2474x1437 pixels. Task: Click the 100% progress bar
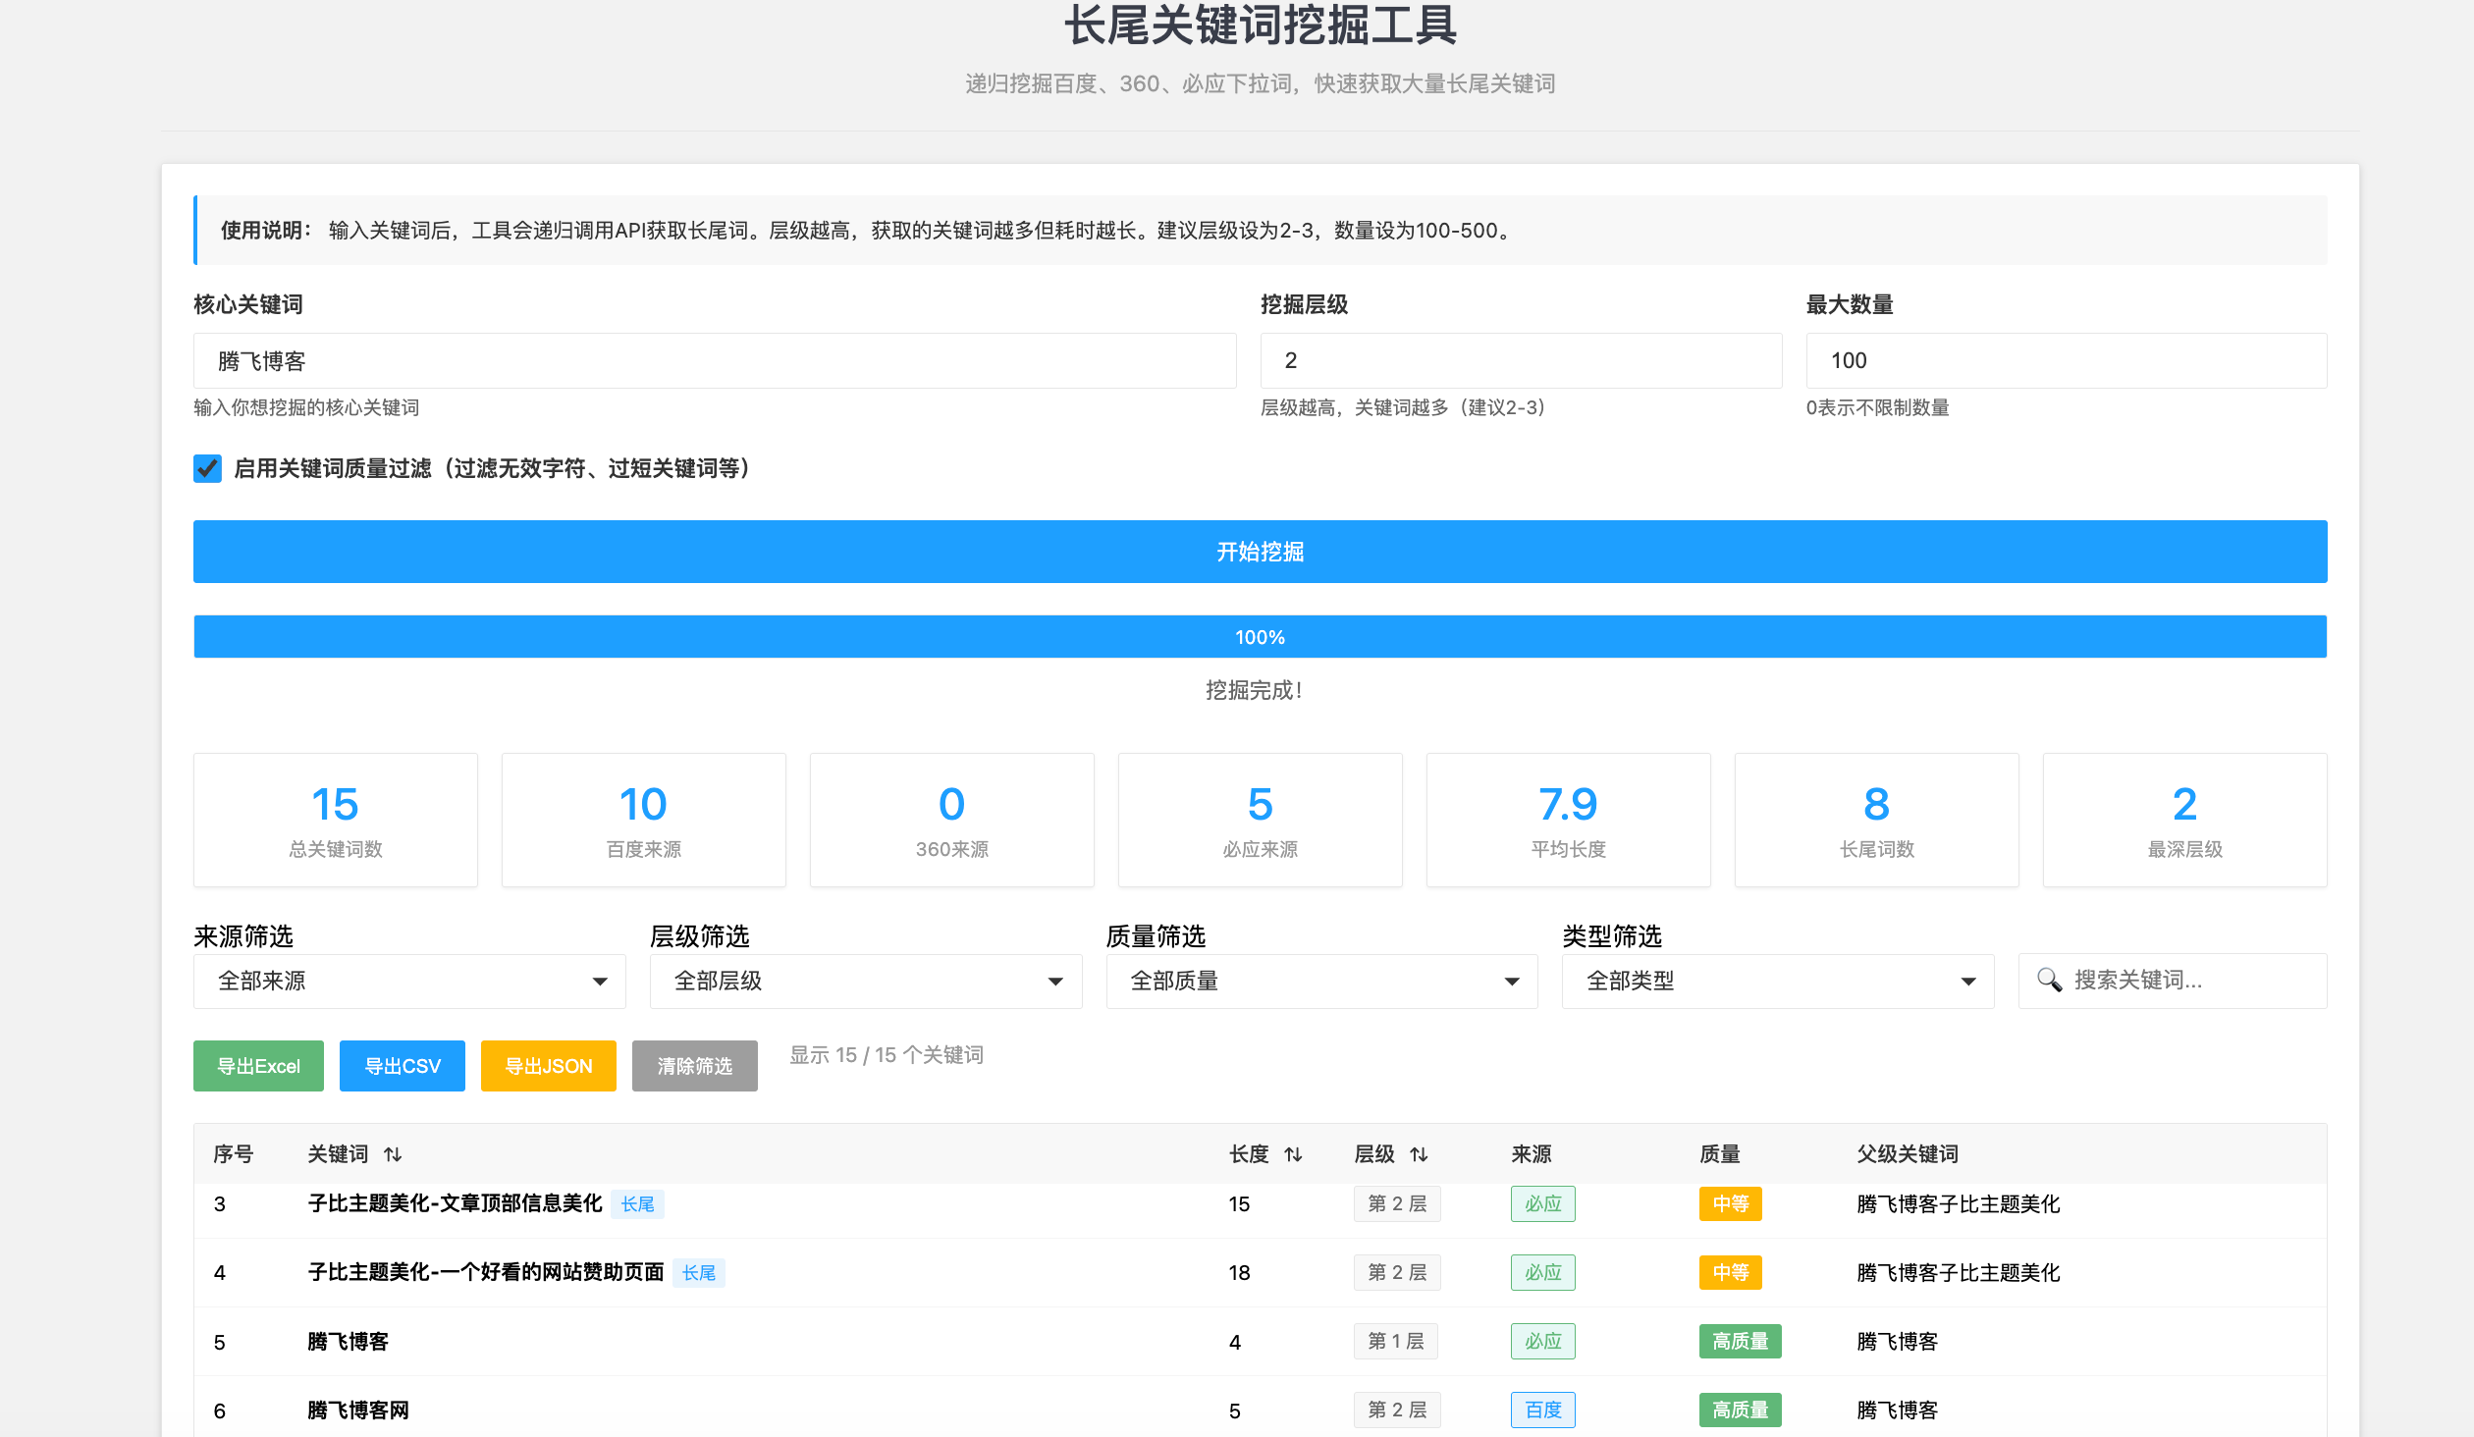click(1261, 637)
